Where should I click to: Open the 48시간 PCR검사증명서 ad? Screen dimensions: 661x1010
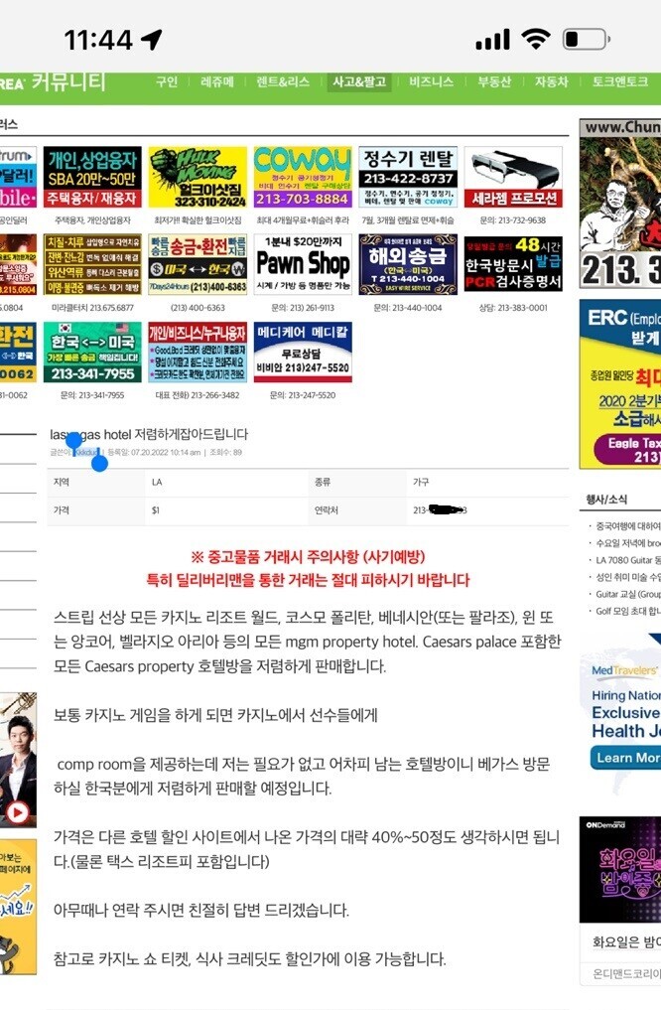pos(513,264)
